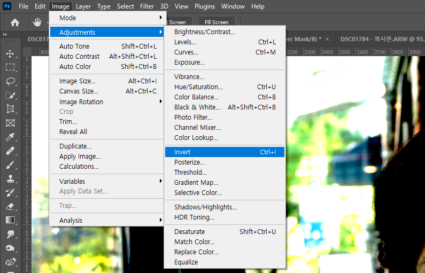Open Canvas Size dialog
Viewport: 425px width, 273px height.
point(106,91)
